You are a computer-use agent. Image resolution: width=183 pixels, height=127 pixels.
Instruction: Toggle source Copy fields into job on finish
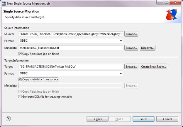(20, 54)
